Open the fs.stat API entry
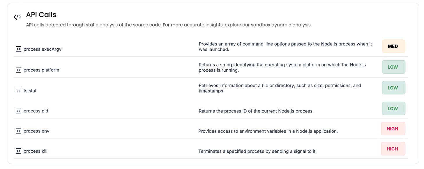This screenshot has width=424, height=169. click(x=30, y=91)
